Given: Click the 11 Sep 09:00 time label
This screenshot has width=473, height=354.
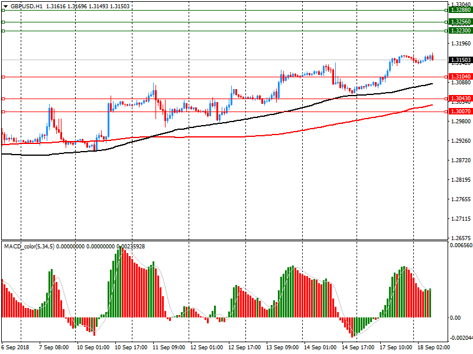Looking at the screenshot, I should tap(169, 348).
